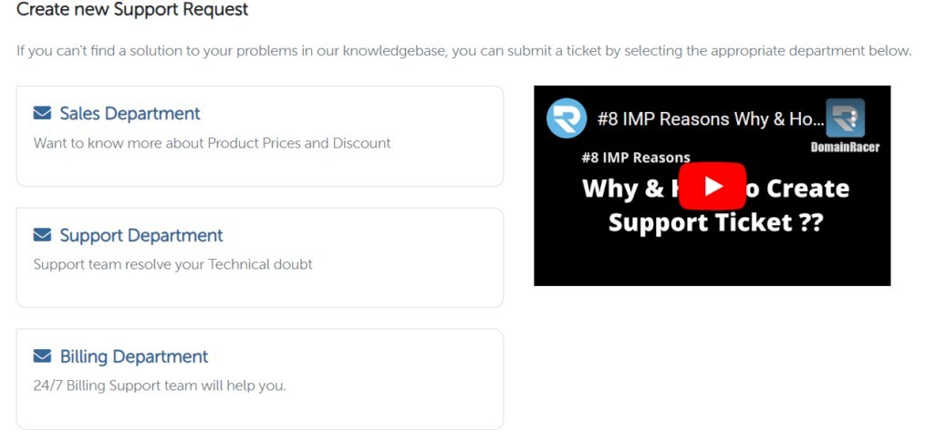This screenshot has width=926, height=441.
Task: Click '24/7 Billing Support team will help you' text
Action: pyautogui.click(x=160, y=385)
